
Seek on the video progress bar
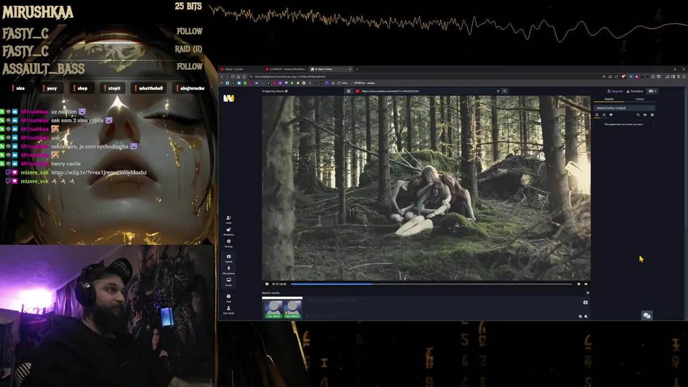click(431, 284)
